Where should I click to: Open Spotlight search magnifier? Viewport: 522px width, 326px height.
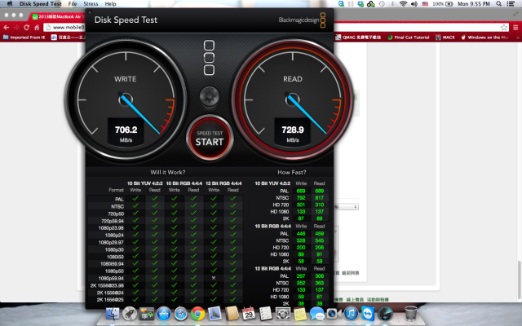[498, 3]
